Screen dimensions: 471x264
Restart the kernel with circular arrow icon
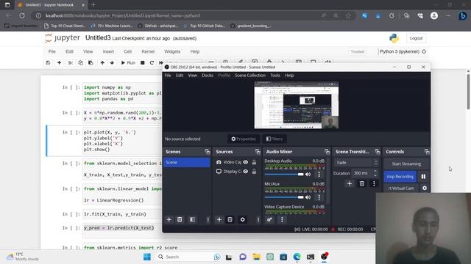[152, 63]
